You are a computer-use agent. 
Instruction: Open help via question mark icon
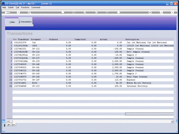[18, 13]
